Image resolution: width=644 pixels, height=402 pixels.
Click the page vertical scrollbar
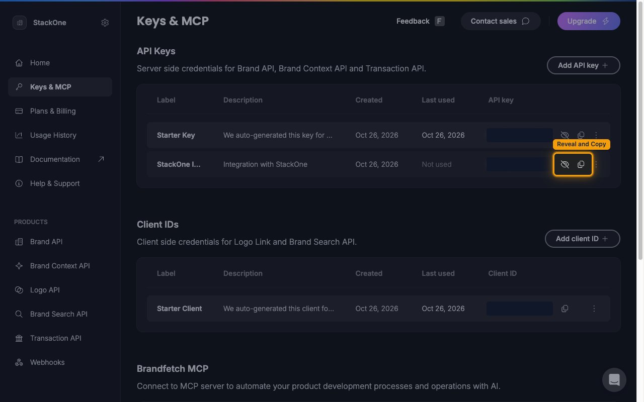point(640,131)
